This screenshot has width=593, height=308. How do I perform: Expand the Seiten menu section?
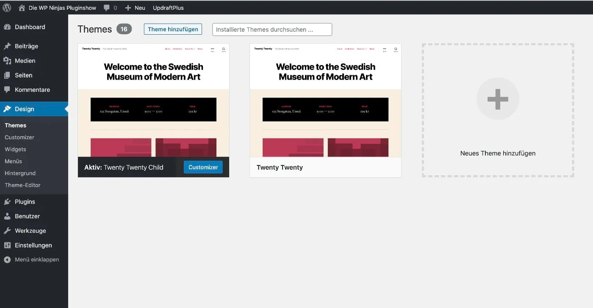23,75
